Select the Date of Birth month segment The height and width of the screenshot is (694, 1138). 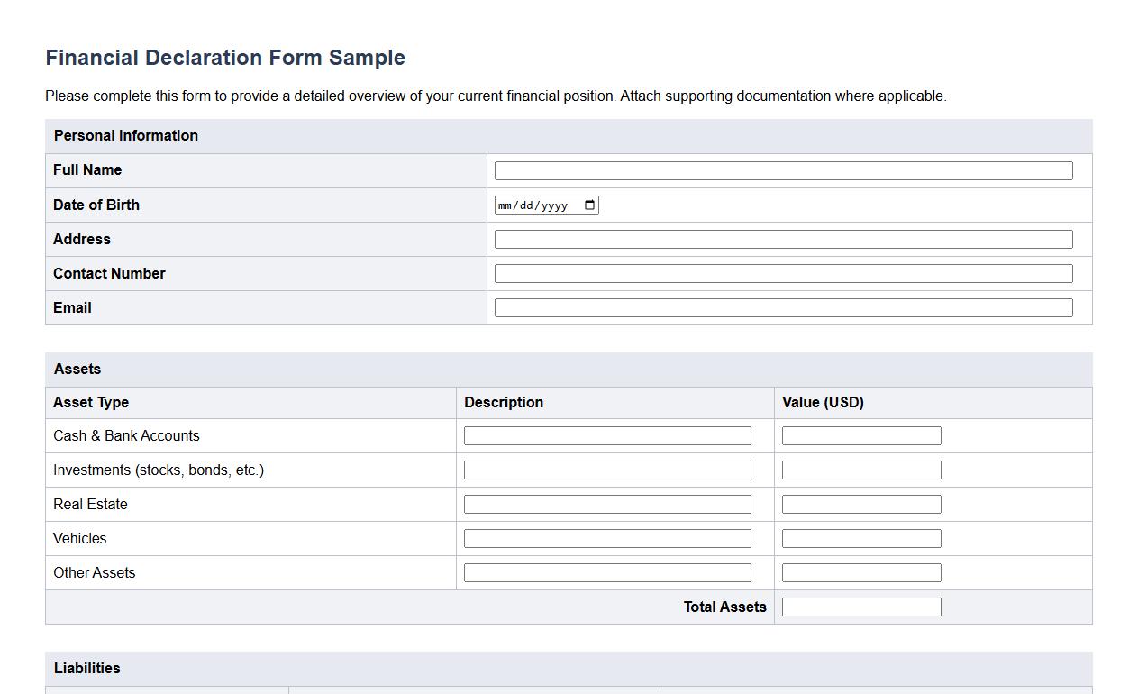[506, 205]
